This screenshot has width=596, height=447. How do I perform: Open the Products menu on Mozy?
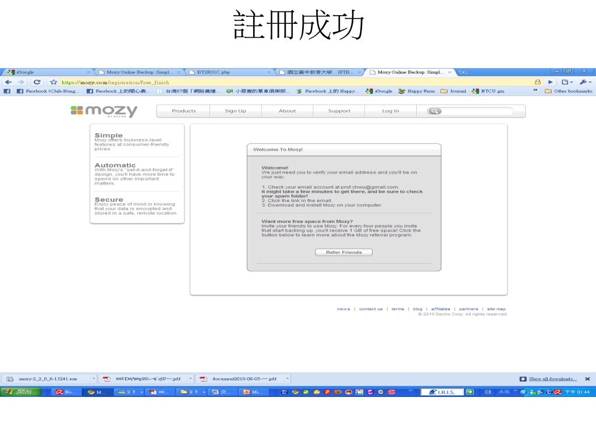(x=183, y=111)
